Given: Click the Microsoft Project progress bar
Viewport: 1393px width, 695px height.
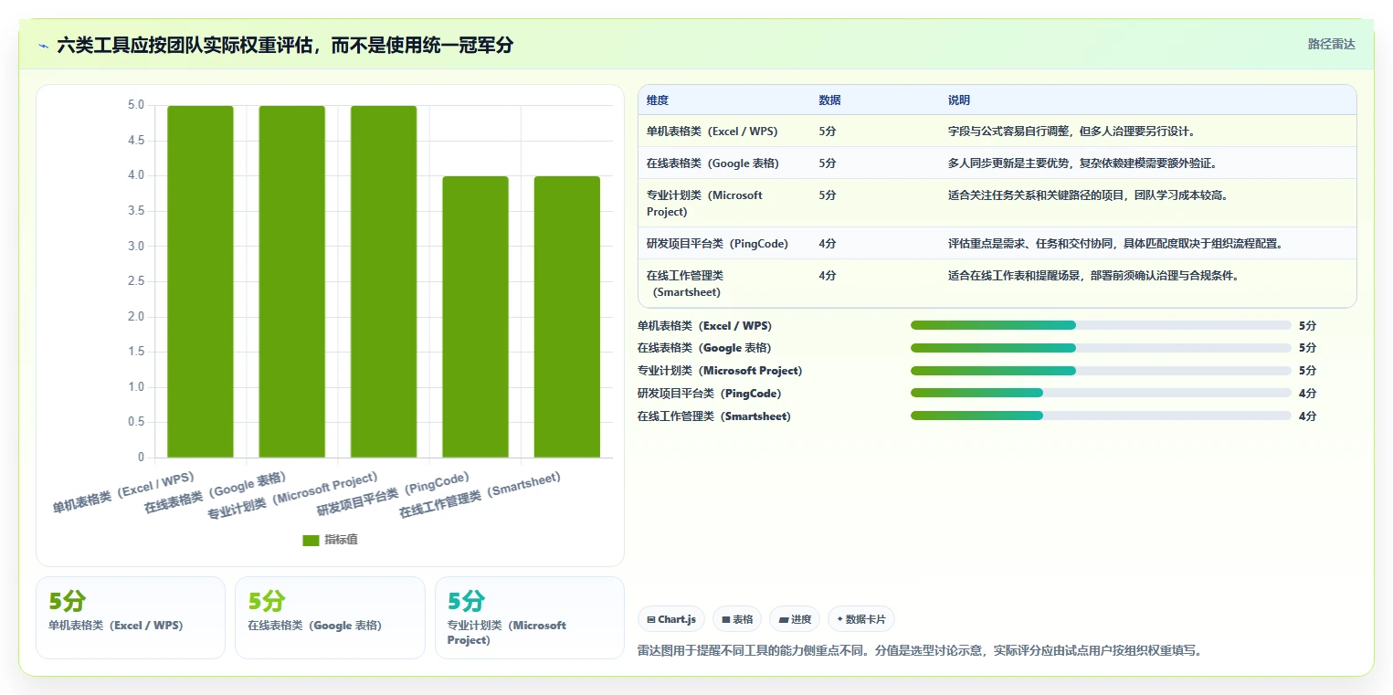Looking at the screenshot, I should click(1101, 371).
